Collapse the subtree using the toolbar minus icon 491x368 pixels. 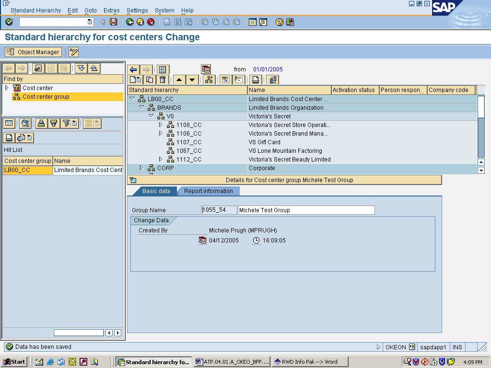click(239, 80)
